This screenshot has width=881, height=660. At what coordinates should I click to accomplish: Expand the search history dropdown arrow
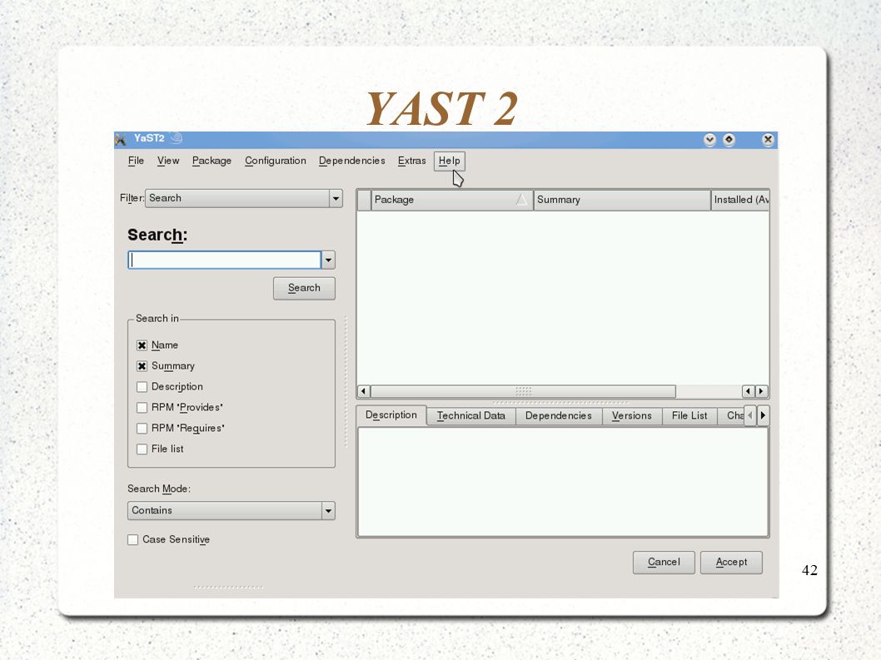tap(328, 260)
